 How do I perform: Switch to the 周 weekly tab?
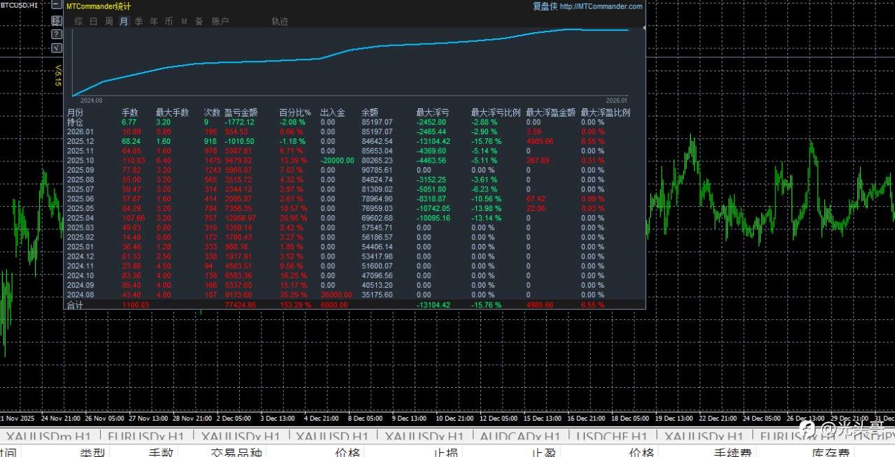(109, 22)
